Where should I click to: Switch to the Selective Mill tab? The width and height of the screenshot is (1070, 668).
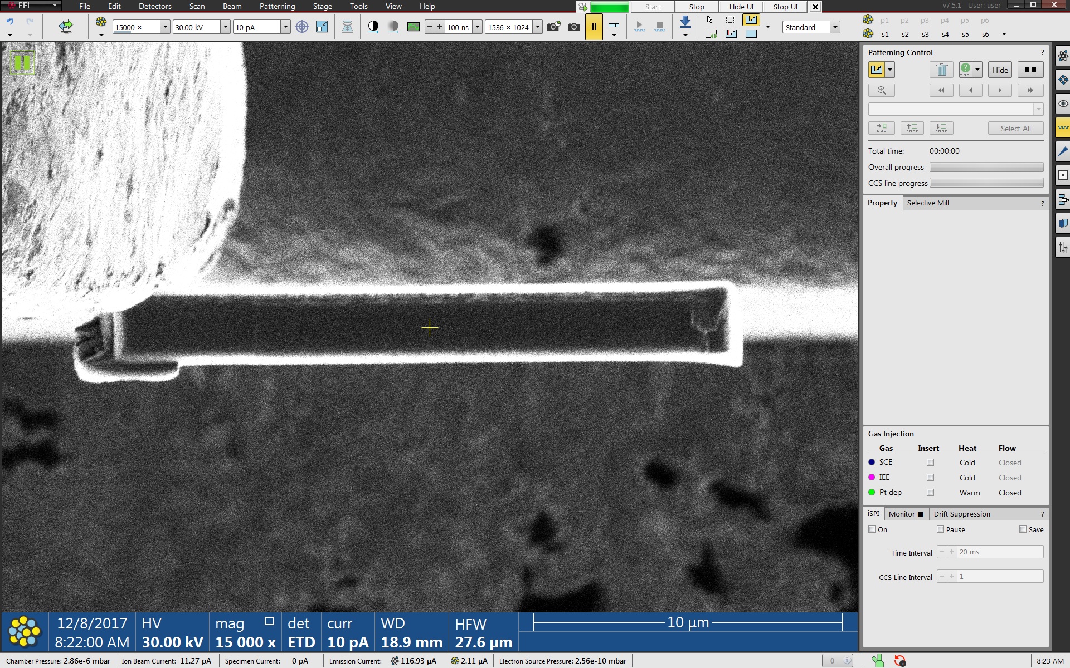(928, 203)
